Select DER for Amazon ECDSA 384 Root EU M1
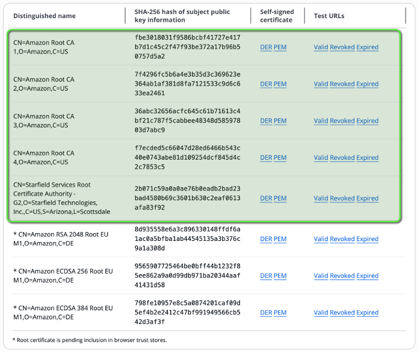420x353 pixels. tap(267, 313)
